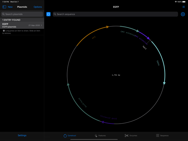Click the cyan EGFP arc arrowhead
The height and width of the screenshot is (141, 188).
coord(164,83)
